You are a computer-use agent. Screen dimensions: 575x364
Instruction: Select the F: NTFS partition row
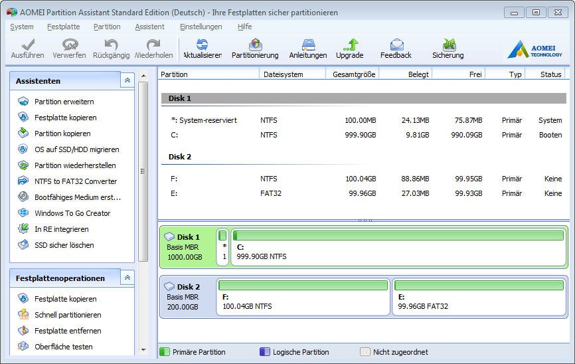(364, 179)
